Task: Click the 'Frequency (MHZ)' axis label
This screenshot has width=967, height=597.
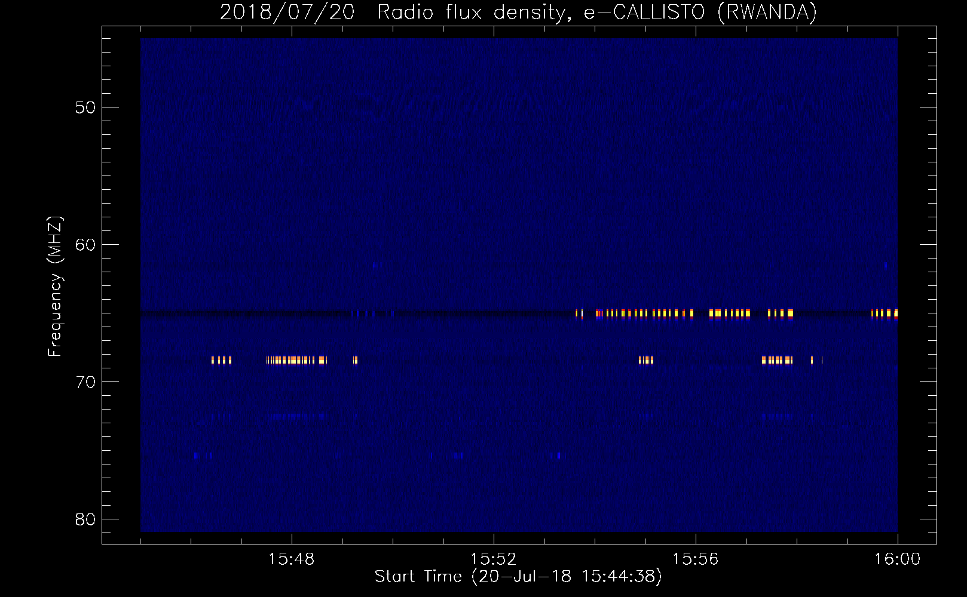Action: (x=55, y=287)
